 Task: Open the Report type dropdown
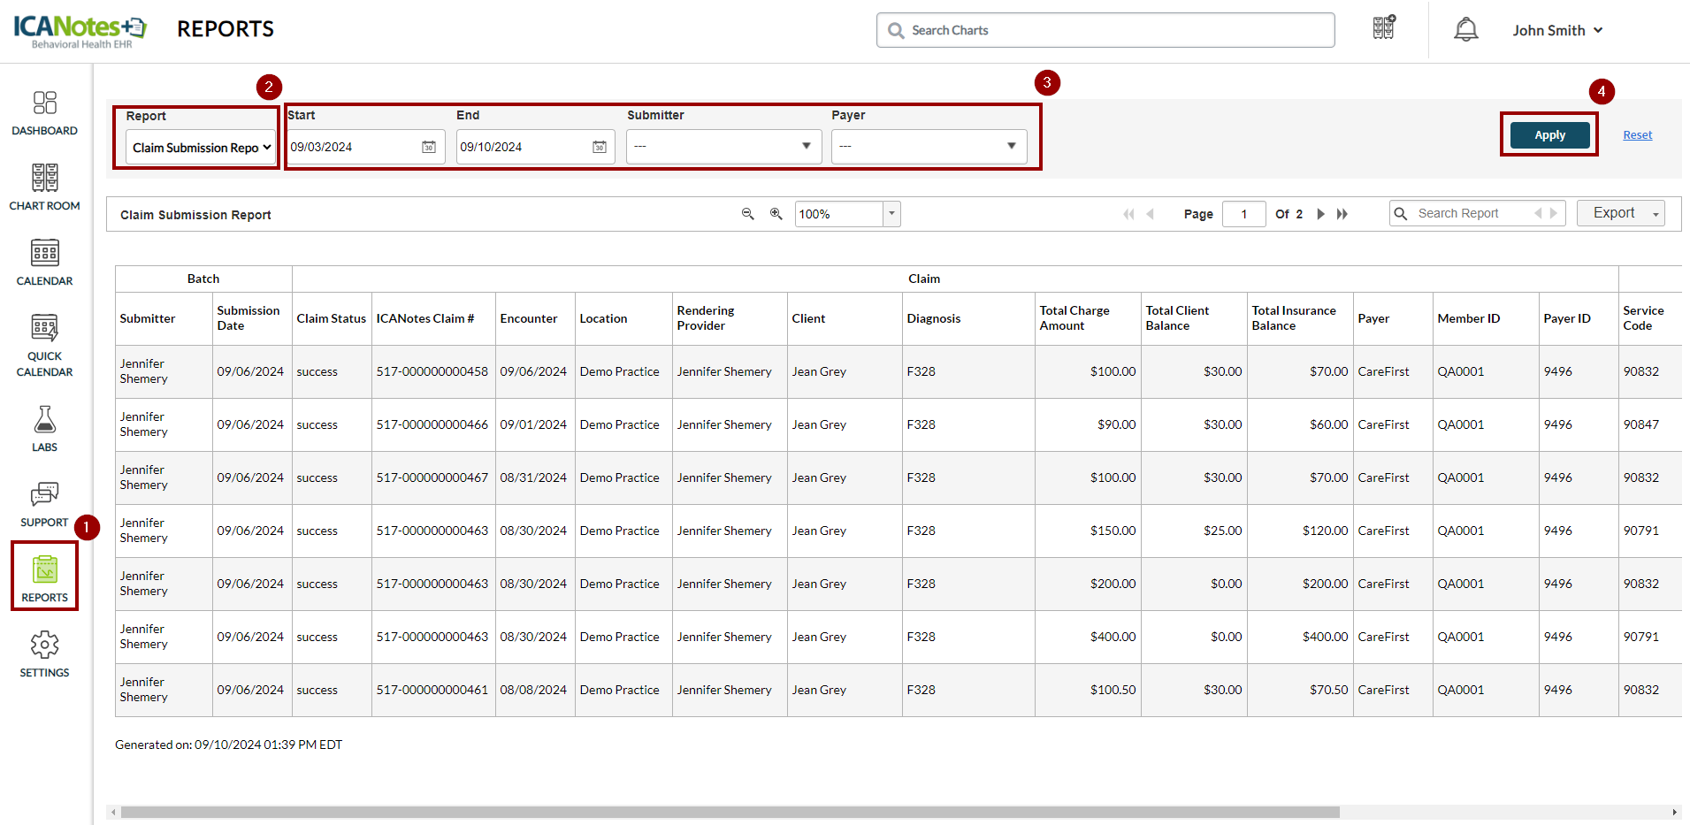tap(201, 148)
